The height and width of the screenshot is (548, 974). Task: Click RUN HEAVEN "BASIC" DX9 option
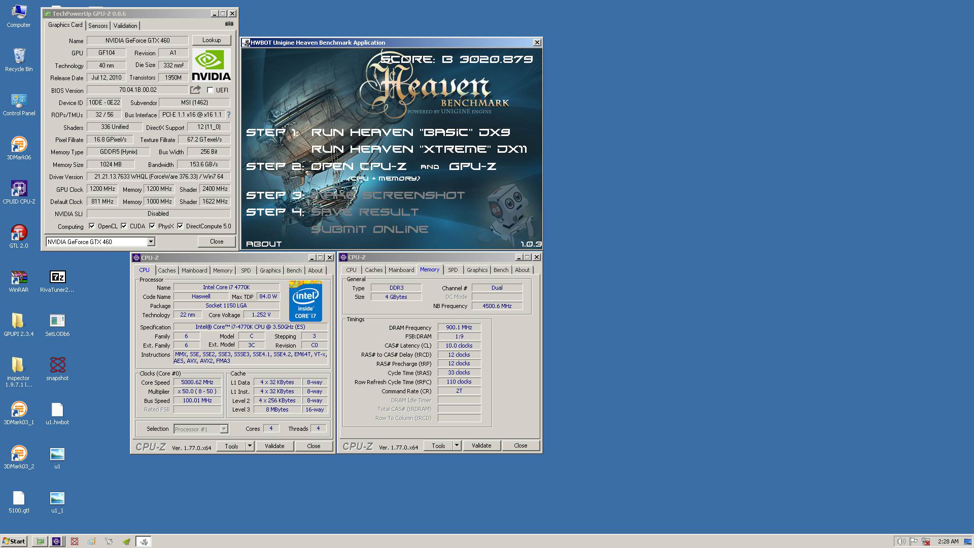410,132
